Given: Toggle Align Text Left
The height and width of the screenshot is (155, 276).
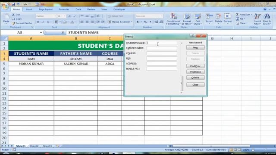Looking at the screenshot, I should [x=82, y=22].
